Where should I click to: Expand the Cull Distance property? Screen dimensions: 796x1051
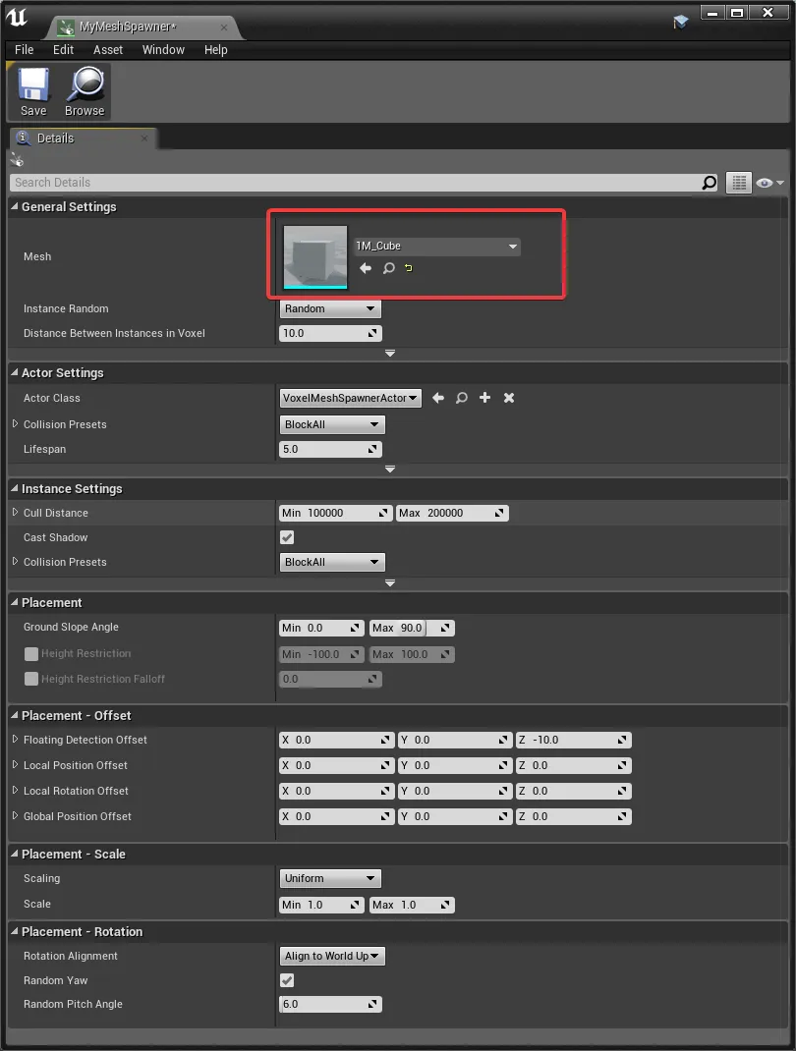[x=15, y=513]
